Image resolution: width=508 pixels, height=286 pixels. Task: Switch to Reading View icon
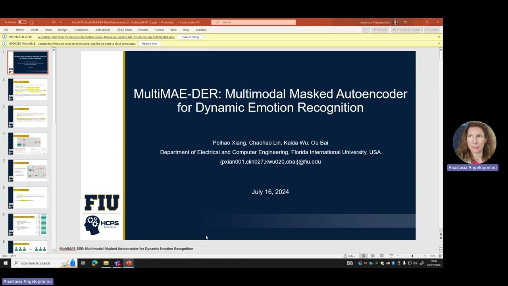point(382,256)
